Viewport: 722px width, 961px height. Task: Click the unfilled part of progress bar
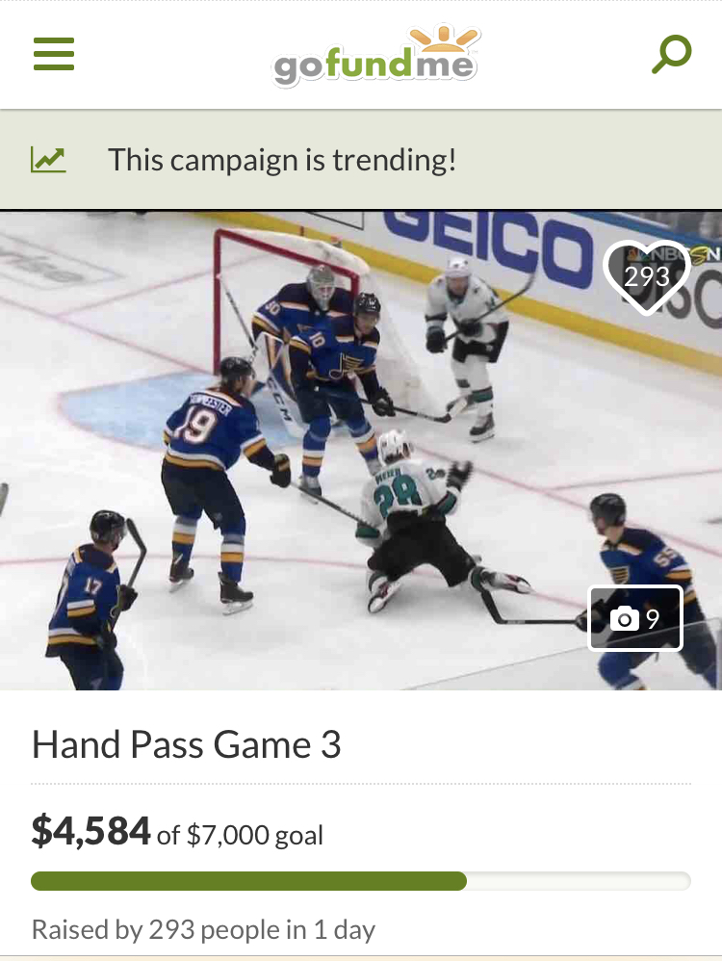point(579,881)
